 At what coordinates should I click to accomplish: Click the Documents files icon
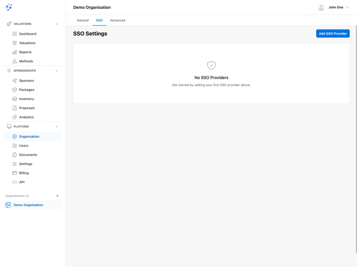tap(15, 155)
